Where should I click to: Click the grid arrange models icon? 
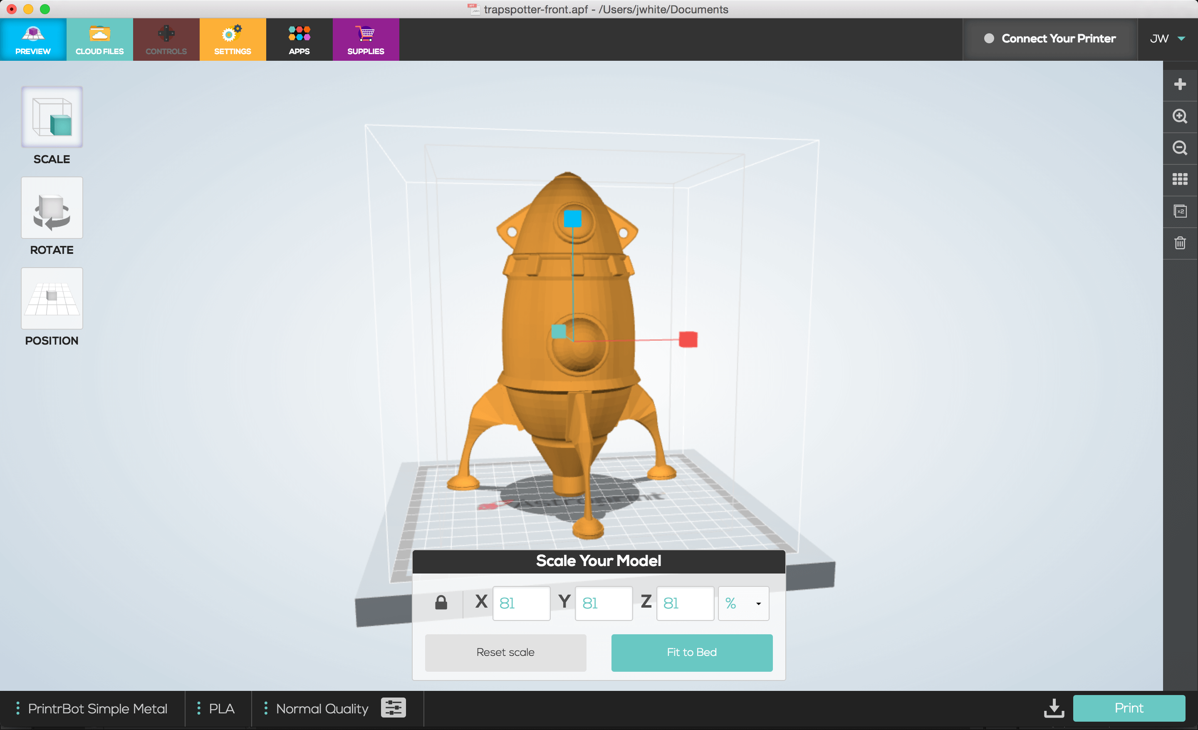1180,179
